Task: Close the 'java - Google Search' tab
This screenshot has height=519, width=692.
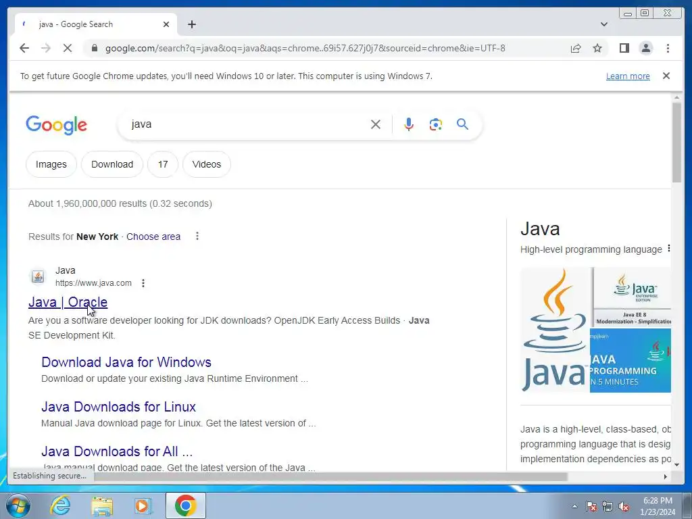Action: pyautogui.click(x=166, y=24)
